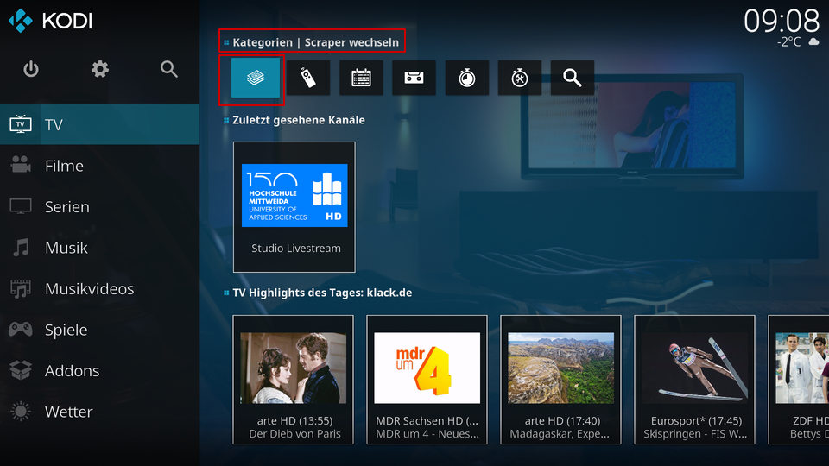Select Filme in the main menu
The width and height of the screenshot is (829, 466).
coord(99,166)
